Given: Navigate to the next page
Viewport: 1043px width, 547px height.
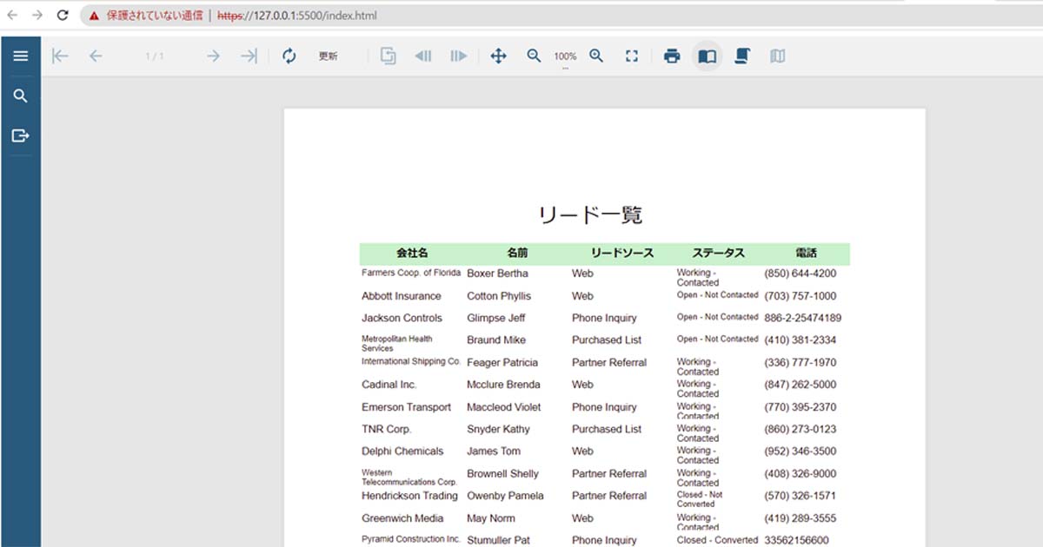Looking at the screenshot, I should point(212,56).
